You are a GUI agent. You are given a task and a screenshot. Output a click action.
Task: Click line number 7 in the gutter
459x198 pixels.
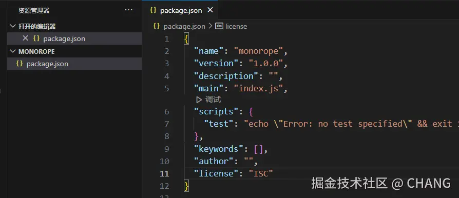tap(166, 124)
